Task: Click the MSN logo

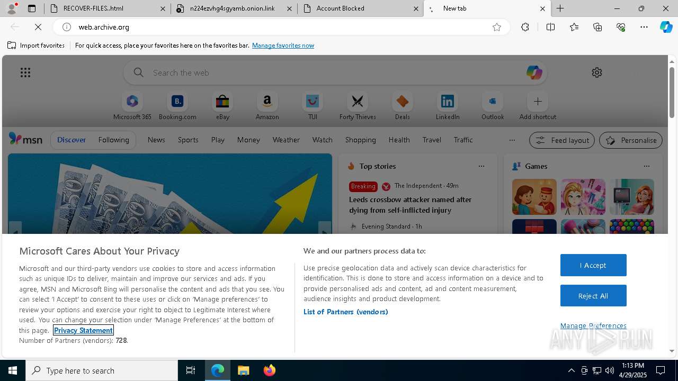Action: tap(25, 140)
